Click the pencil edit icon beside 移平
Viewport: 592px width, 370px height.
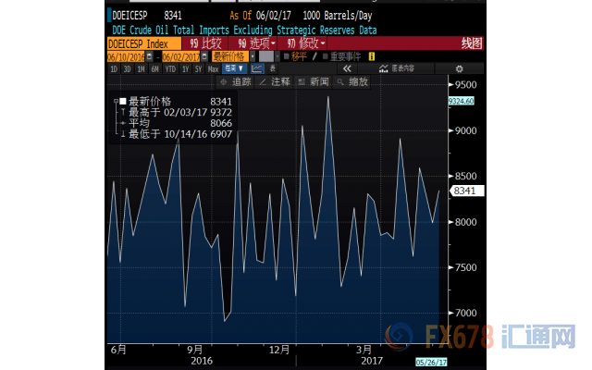coord(314,56)
